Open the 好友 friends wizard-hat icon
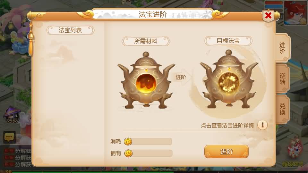Screen dimensions: 308x173 12,115
